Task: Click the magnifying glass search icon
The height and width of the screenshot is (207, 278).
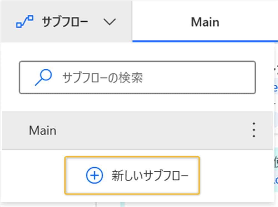Action: click(x=43, y=77)
